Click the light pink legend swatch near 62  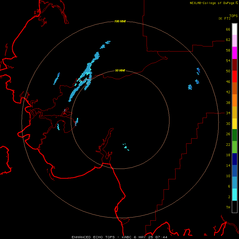(234, 41)
